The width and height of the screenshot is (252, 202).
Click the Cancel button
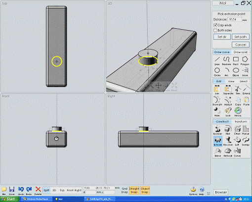tap(241, 45)
